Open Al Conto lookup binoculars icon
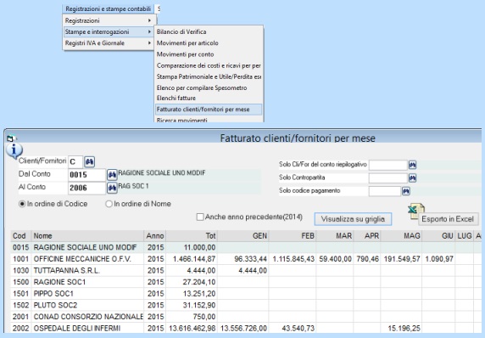This screenshot has height=338, width=485. 112,188
